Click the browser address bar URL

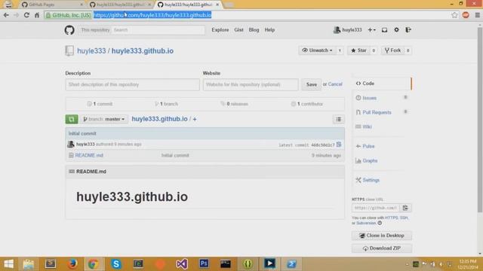152,15
